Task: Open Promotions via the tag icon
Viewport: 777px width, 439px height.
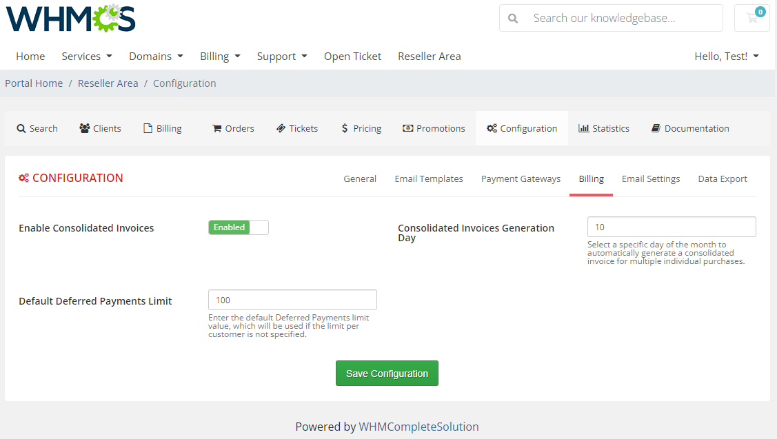Action: click(407, 127)
